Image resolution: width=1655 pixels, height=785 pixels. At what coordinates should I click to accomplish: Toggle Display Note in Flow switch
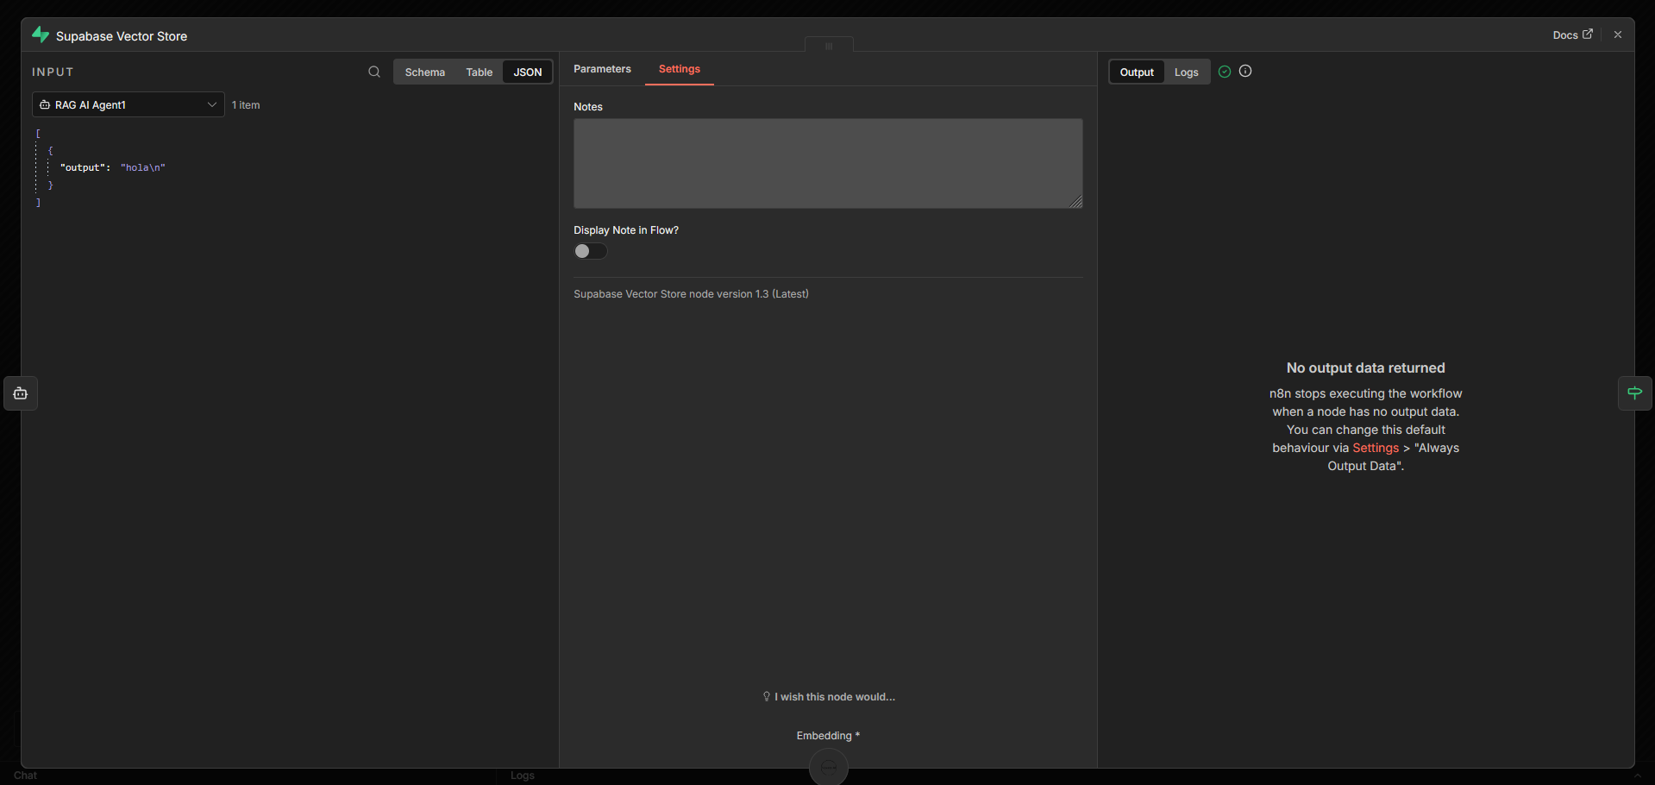(591, 251)
